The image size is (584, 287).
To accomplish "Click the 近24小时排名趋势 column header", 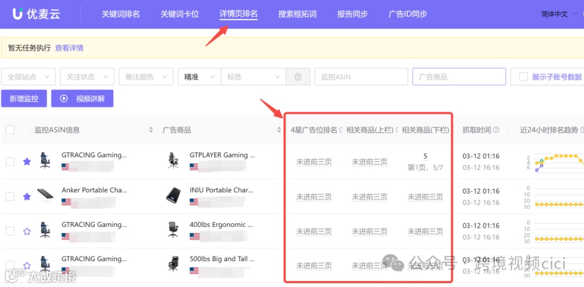I will [549, 130].
